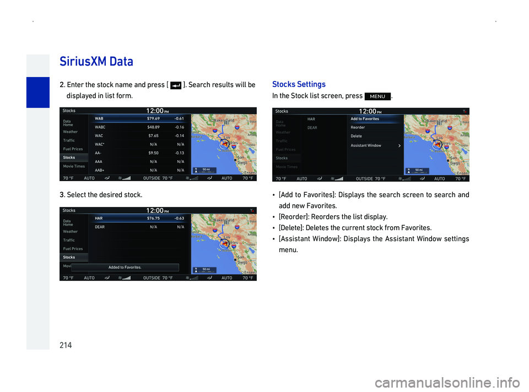Click the left fan speed icon on the Added to Favorites screen
The image size is (529, 392).
pos(125,278)
